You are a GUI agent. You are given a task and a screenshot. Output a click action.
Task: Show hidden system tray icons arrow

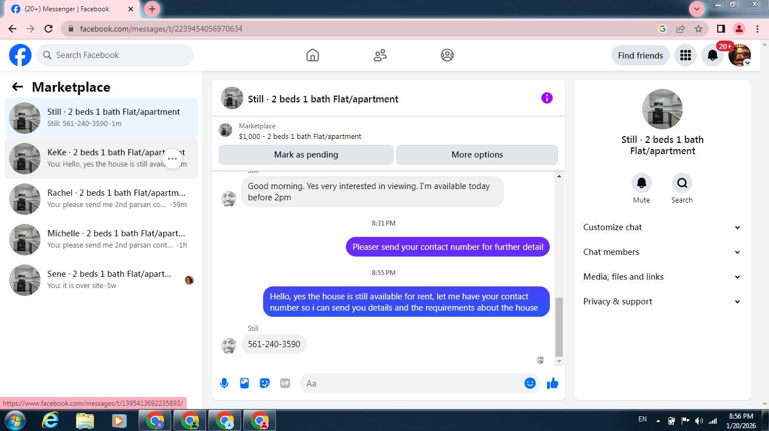(x=657, y=420)
